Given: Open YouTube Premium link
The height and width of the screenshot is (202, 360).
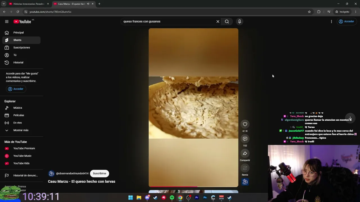Looking at the screenshot, I should point(21,148).
